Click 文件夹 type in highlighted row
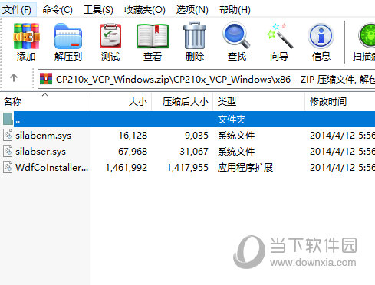This screenshot has height=285, width=375. pyautogui.click(x=232, y=120)
